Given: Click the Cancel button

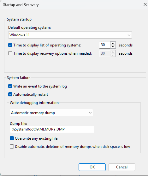Looking at the screenshot, I should tap(122, 167).
